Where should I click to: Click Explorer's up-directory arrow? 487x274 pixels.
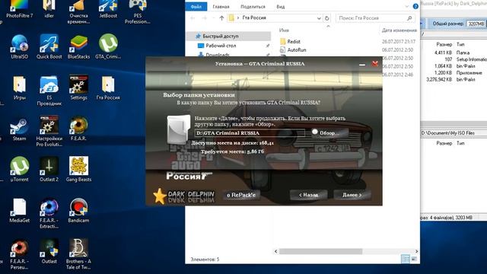pyautogui.click(x=221, y=18)
